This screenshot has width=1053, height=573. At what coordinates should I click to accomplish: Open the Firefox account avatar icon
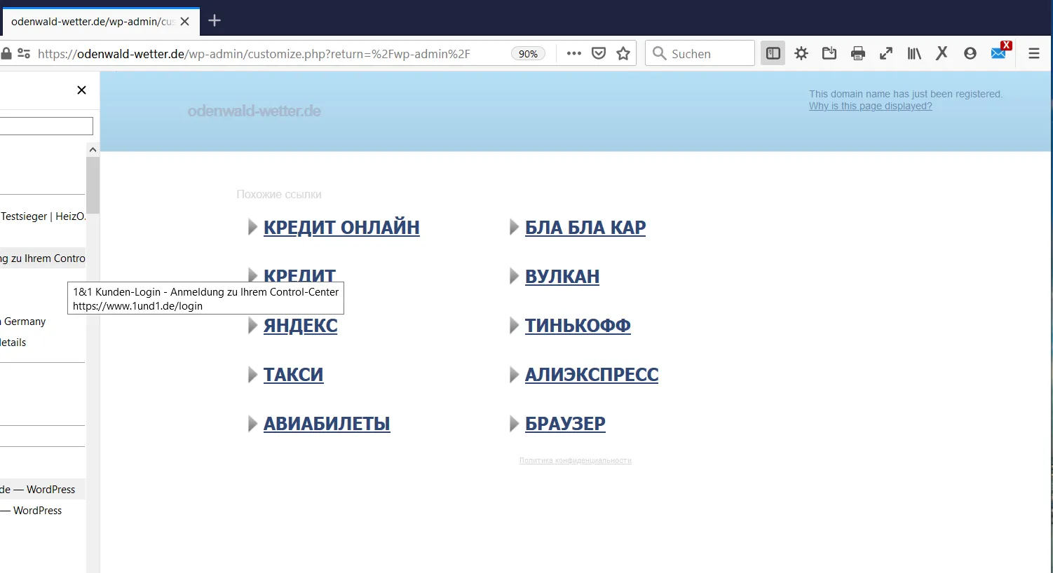(970, 53)
